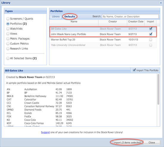Click the BRK.B ticker in the description
This screenshot has height=147, width=164.
10,96
